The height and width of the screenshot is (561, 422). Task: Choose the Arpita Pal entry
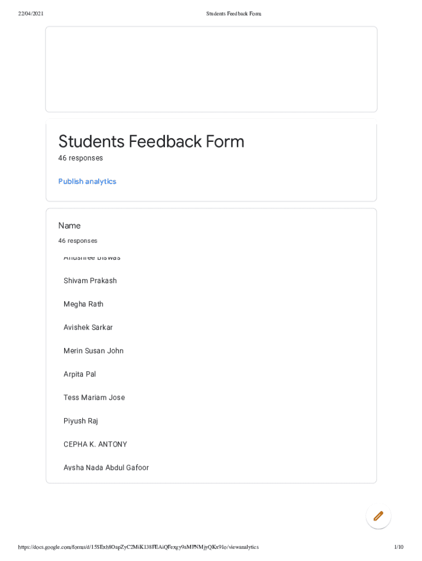(79, 374)
